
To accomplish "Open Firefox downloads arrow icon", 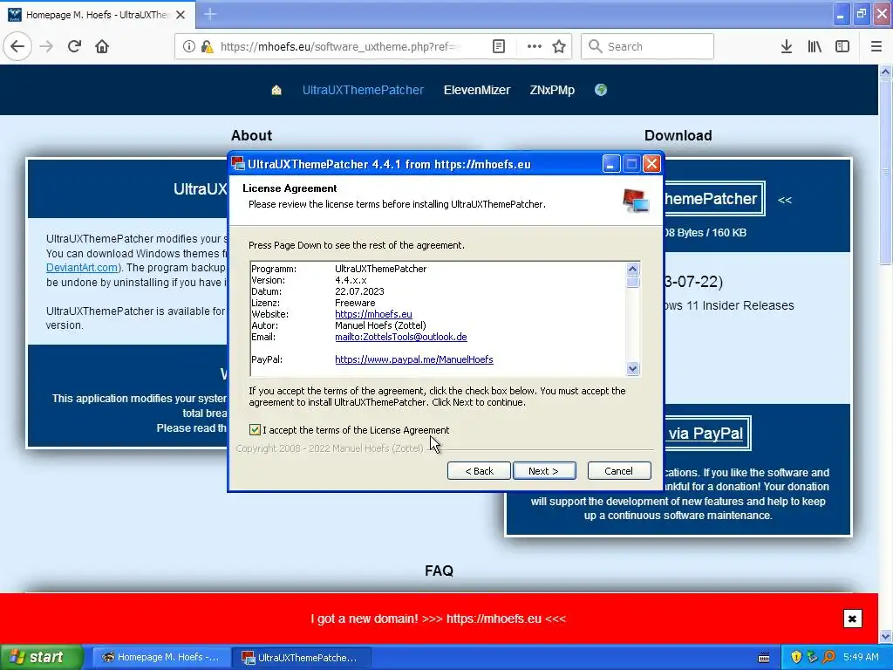I will tap(787, 46).
